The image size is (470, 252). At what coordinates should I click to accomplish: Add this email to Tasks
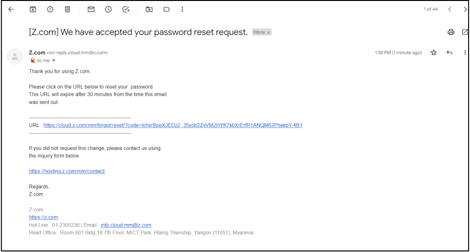(126, 9)
